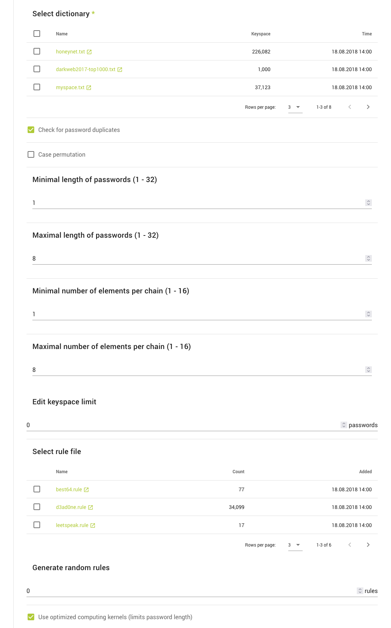Open darkweb2017-top1000.txt external link icon
Image resolution: width=391 pixels, height=628 pixels.
[120, 70]
